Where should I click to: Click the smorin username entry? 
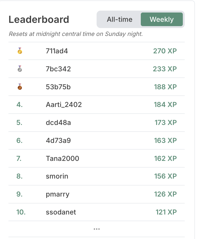pyautogui.click(x=57, y=176)
